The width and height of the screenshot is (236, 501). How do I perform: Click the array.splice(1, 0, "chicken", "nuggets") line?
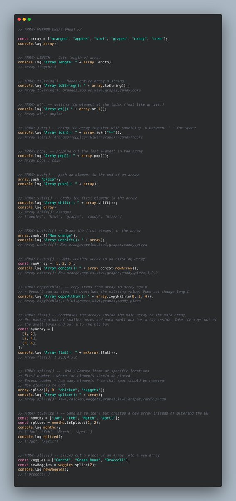tap(61, 390)
